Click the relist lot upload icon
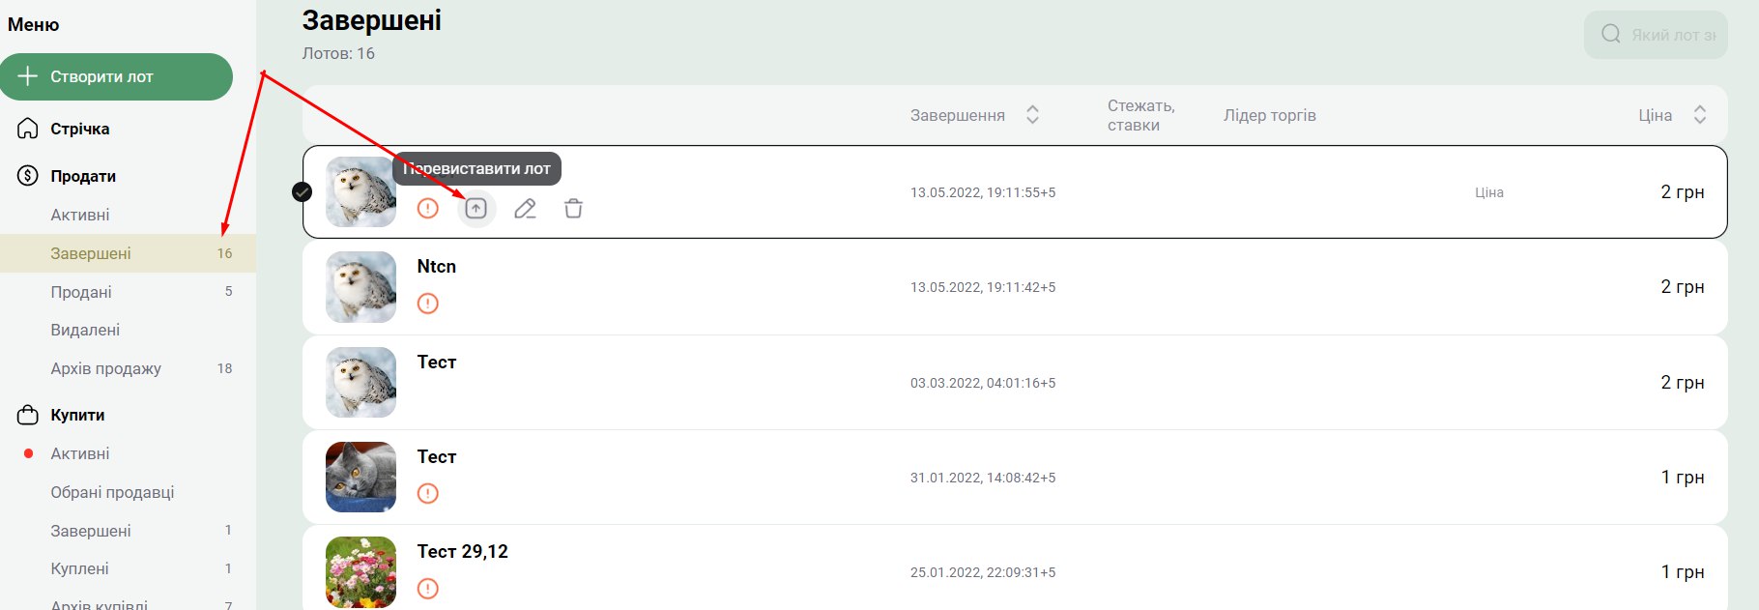The height and width of the screenshot is (610, 1759). tap(476, 208)
